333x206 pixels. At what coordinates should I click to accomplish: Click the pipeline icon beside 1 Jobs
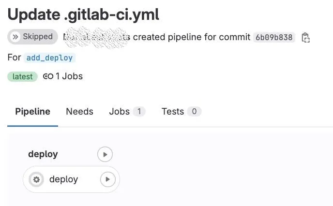click(48, 76)
